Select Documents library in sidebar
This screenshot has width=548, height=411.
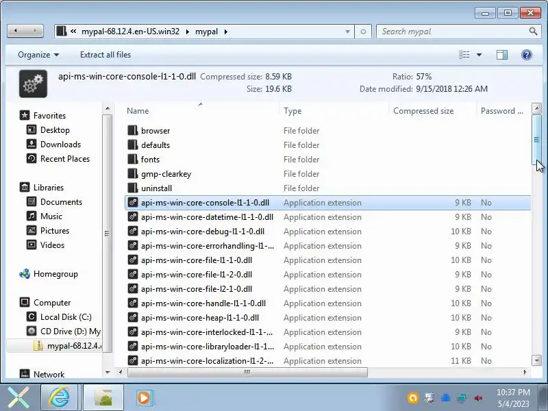[61, 201]
